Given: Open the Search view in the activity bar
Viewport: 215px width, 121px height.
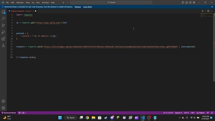Looking at the screenshot, I should pos(3,18).
